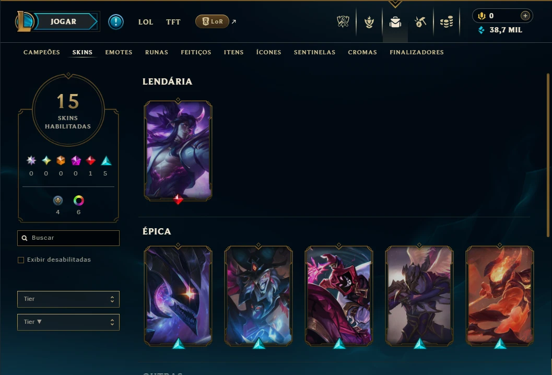The height and width of the screenshot is (375, 552).
Task: Click the plus icon to buy RP
Action: click(525, 16)
